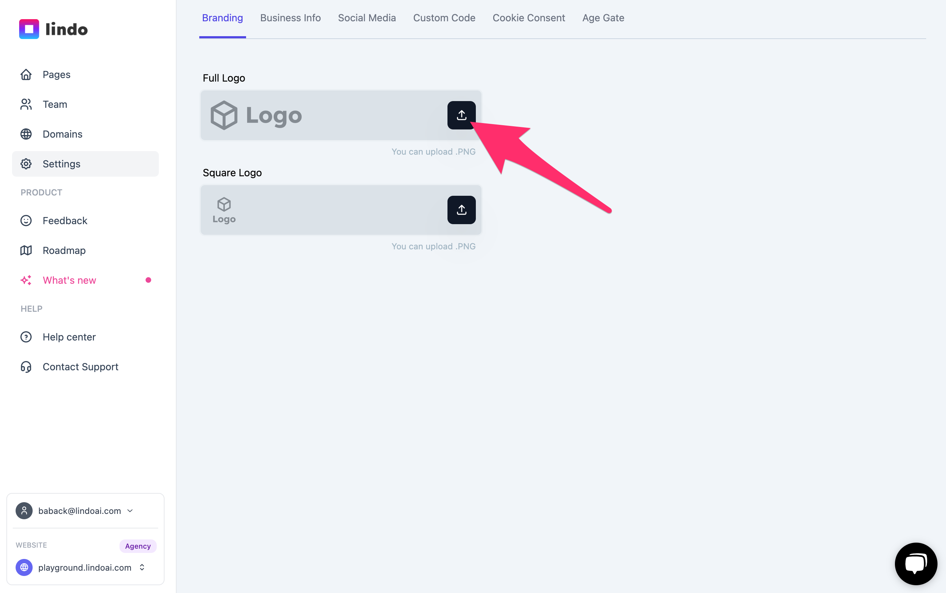Open the playground.lindoai.com website switcher
Image resolution: width=946 pixels, height=593 pixels.
click(x=81, y=567)
